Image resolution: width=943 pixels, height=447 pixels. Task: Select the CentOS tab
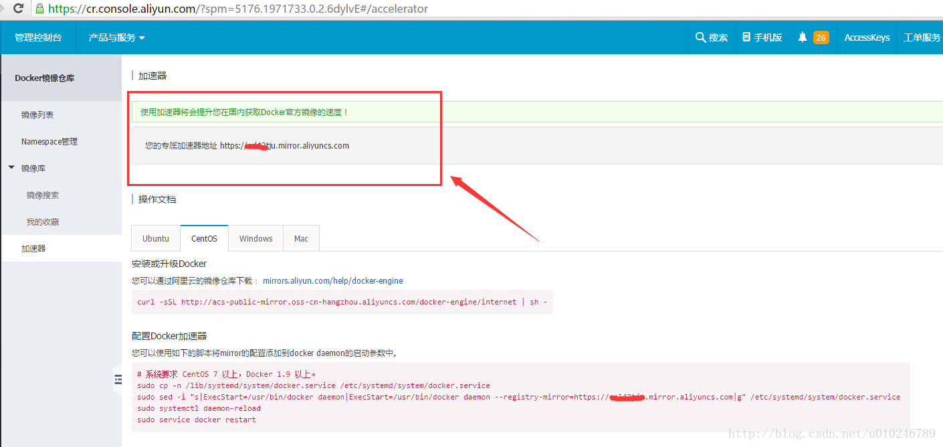204,238
